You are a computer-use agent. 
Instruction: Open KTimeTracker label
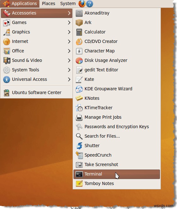[x=98, y=108]
